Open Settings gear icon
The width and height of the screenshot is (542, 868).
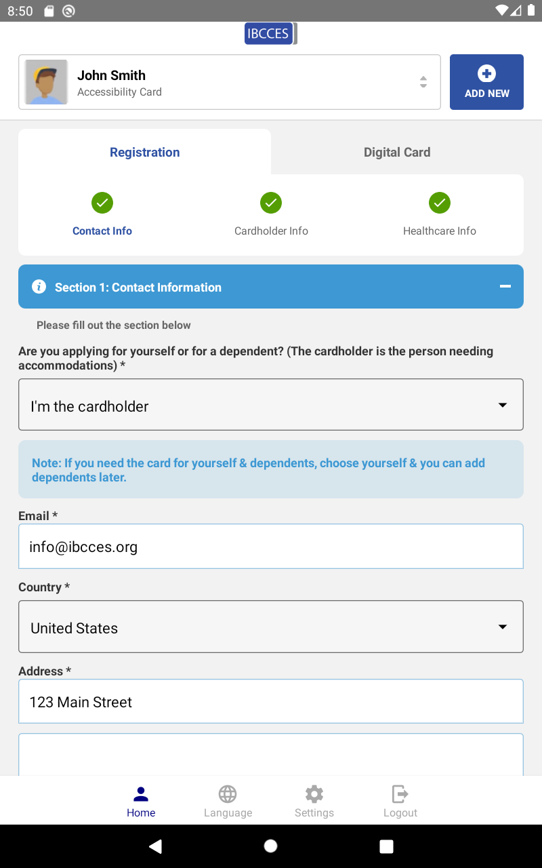coord(314,793)
